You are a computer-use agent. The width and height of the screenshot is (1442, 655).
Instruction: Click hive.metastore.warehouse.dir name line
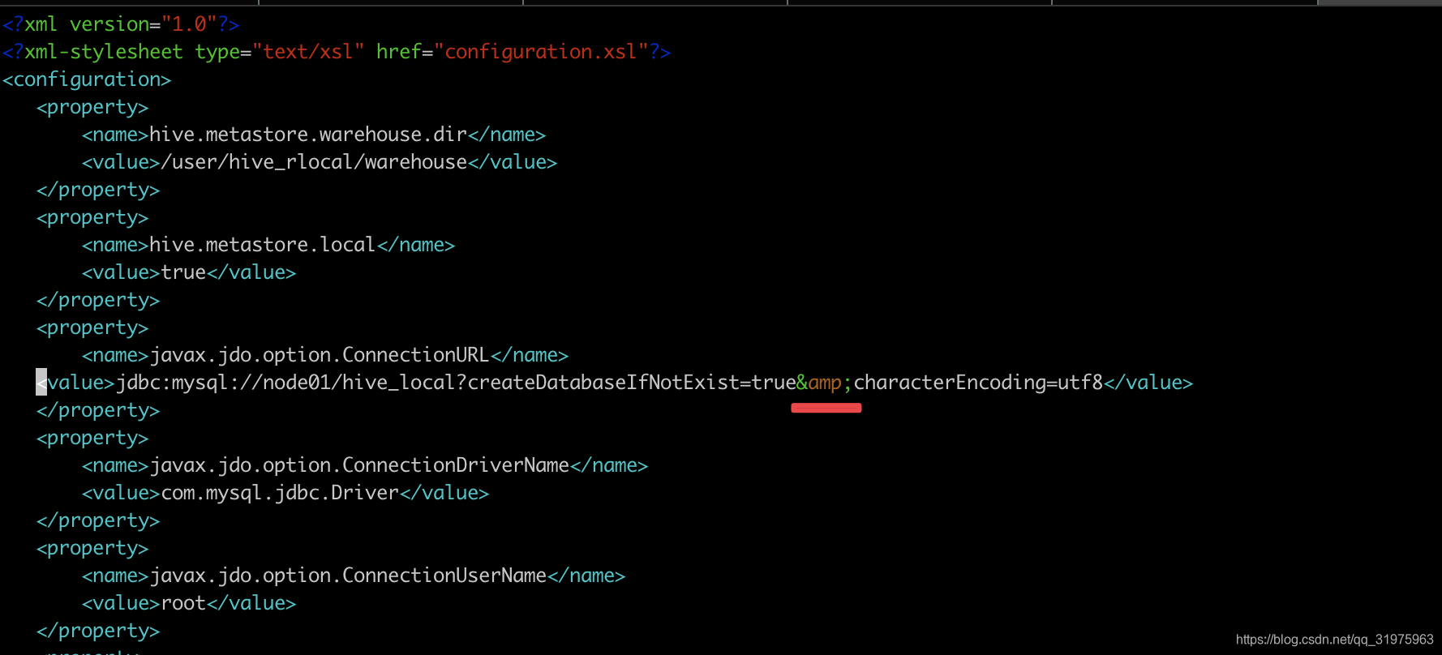(x=314, y=135)
